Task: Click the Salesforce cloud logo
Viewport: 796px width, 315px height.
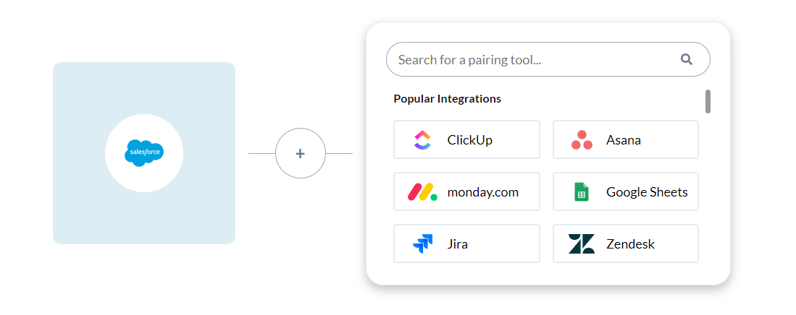Action: [144, 153]
